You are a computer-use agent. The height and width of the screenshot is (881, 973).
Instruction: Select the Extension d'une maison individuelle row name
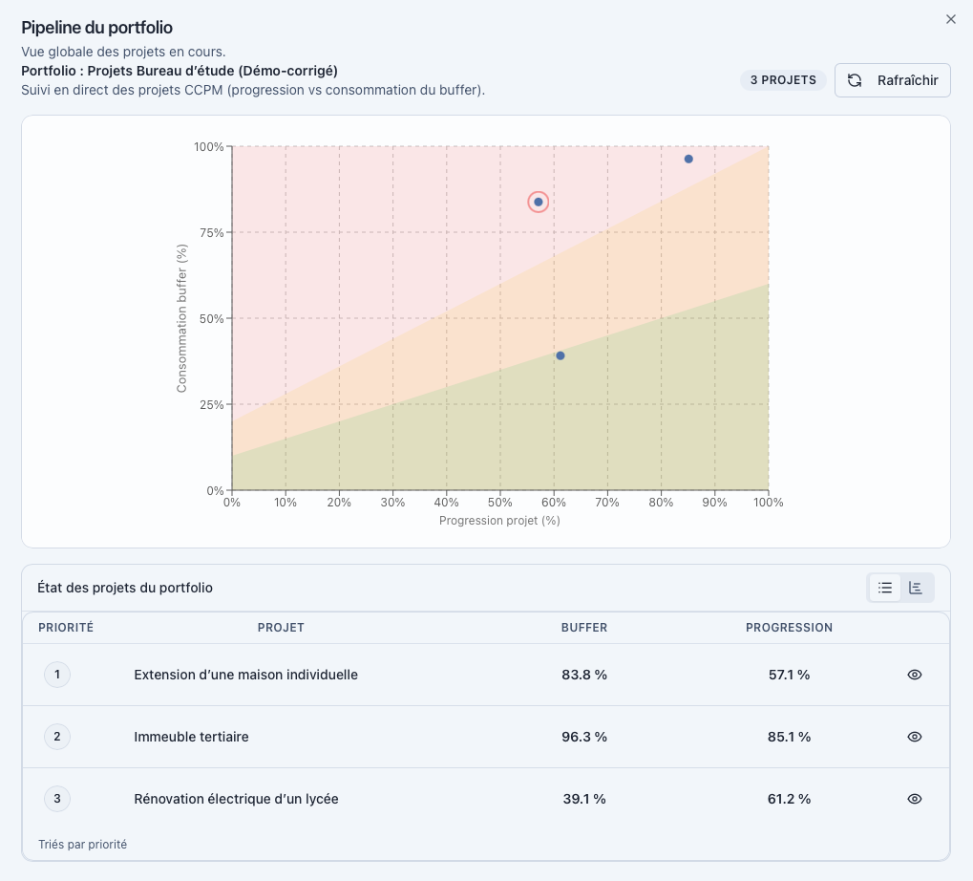245,675
